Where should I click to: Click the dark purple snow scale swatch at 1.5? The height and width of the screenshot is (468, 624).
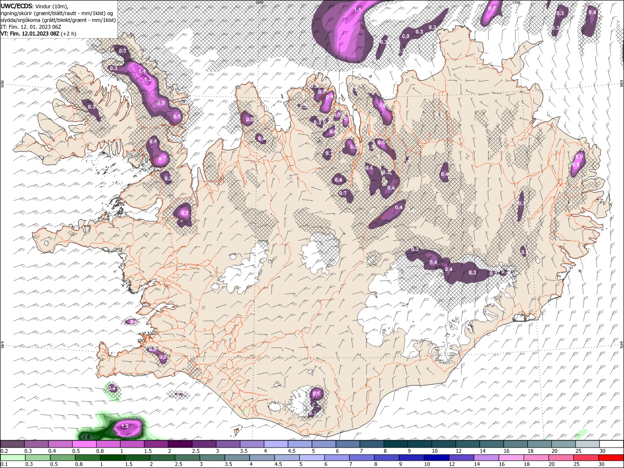(156, 444)
